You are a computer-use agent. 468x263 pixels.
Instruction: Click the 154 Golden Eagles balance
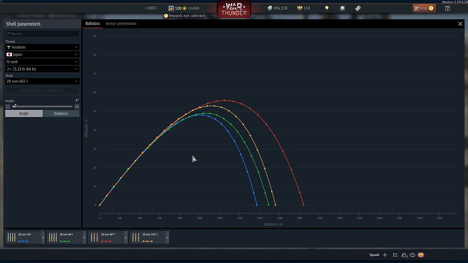(307, 8)
